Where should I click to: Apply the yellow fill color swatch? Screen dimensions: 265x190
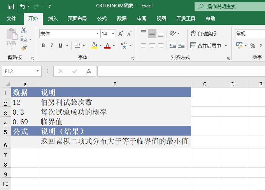[x=94, y=45]
